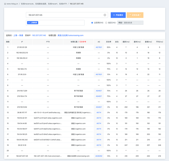Open AS174 link in hop 13 row
169x161 pixels.
point(99,112)
